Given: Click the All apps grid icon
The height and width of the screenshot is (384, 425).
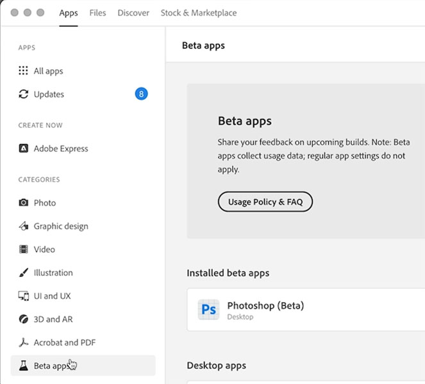Looking at the screenshot, I should tap(23, 70).
